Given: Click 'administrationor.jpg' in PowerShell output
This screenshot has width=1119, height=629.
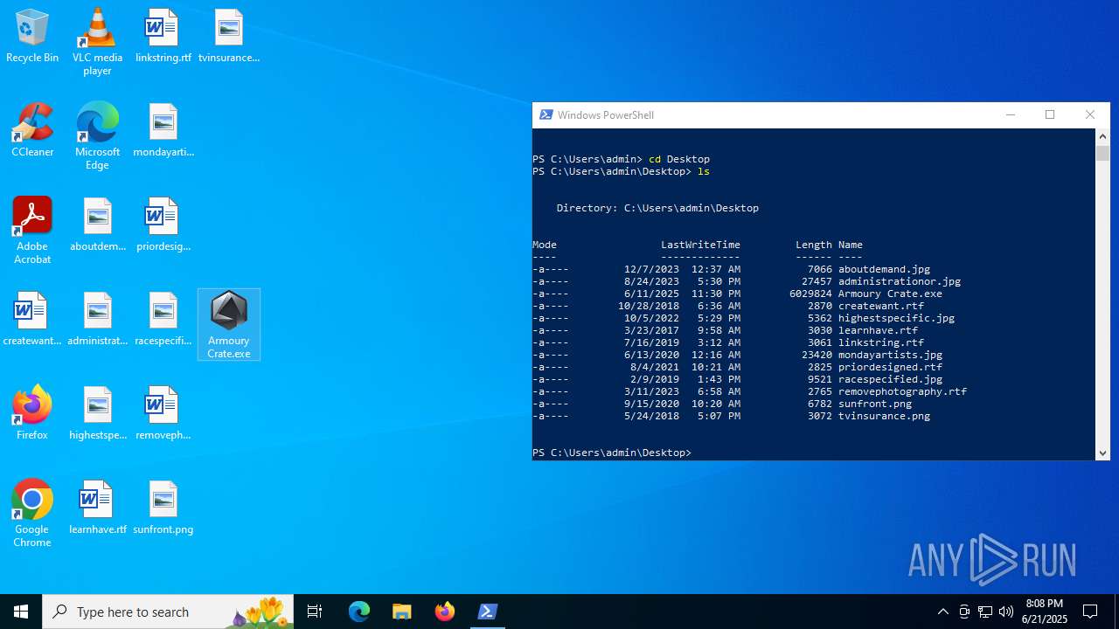Looking at the screenshot, I should click(900, 281).
